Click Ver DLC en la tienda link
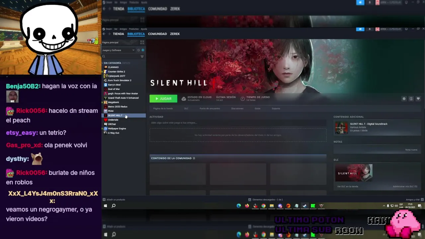Image resolution: width=425 pixels, height=239 pixels. pyautogui.click(x=348, y=187)
